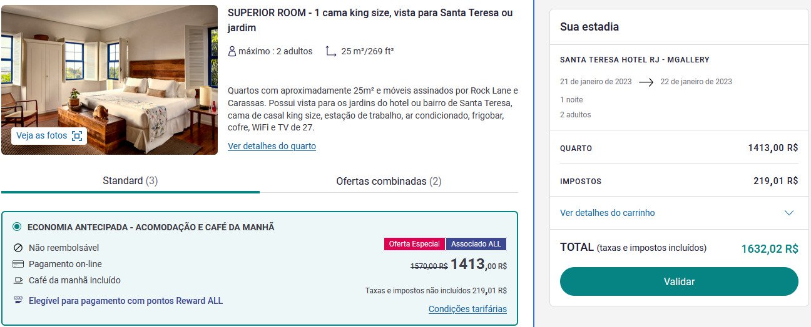The height and width of the screenshot is (327, 811).
Task: Click the non-refundable crossed circle icon
Action: (18, 248)
